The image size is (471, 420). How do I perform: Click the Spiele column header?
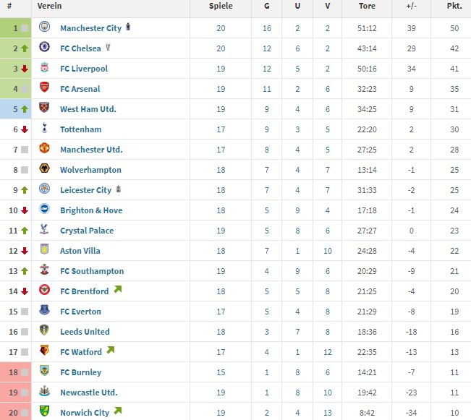click(221, 6)
